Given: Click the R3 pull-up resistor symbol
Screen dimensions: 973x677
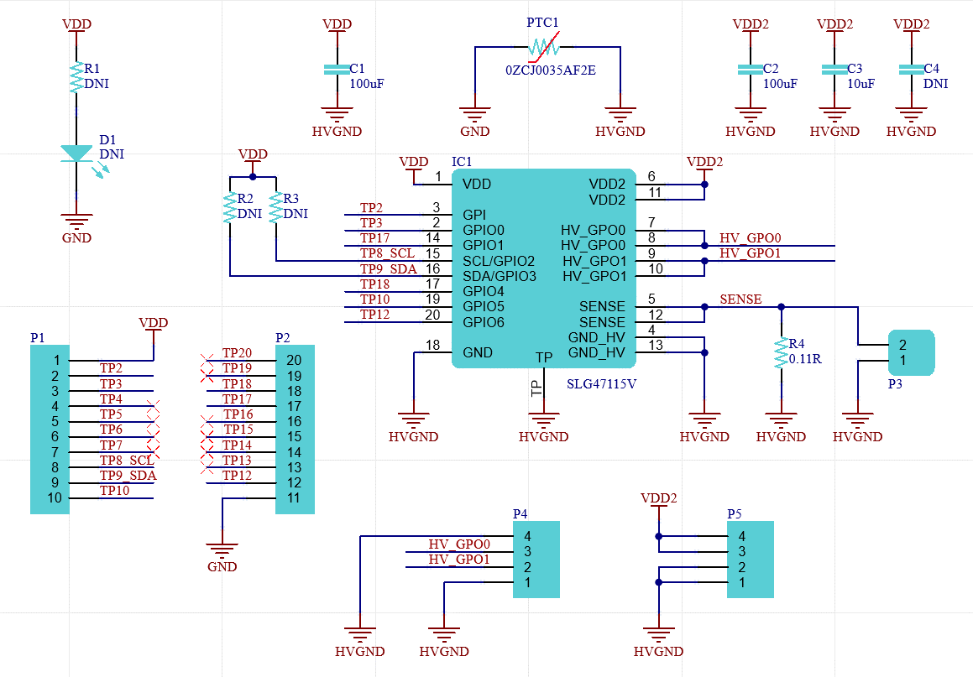Looking at the screenshot, I should tap(276, 207).
